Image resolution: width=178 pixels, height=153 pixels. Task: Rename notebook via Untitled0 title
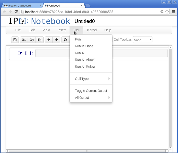pos(85,21)
